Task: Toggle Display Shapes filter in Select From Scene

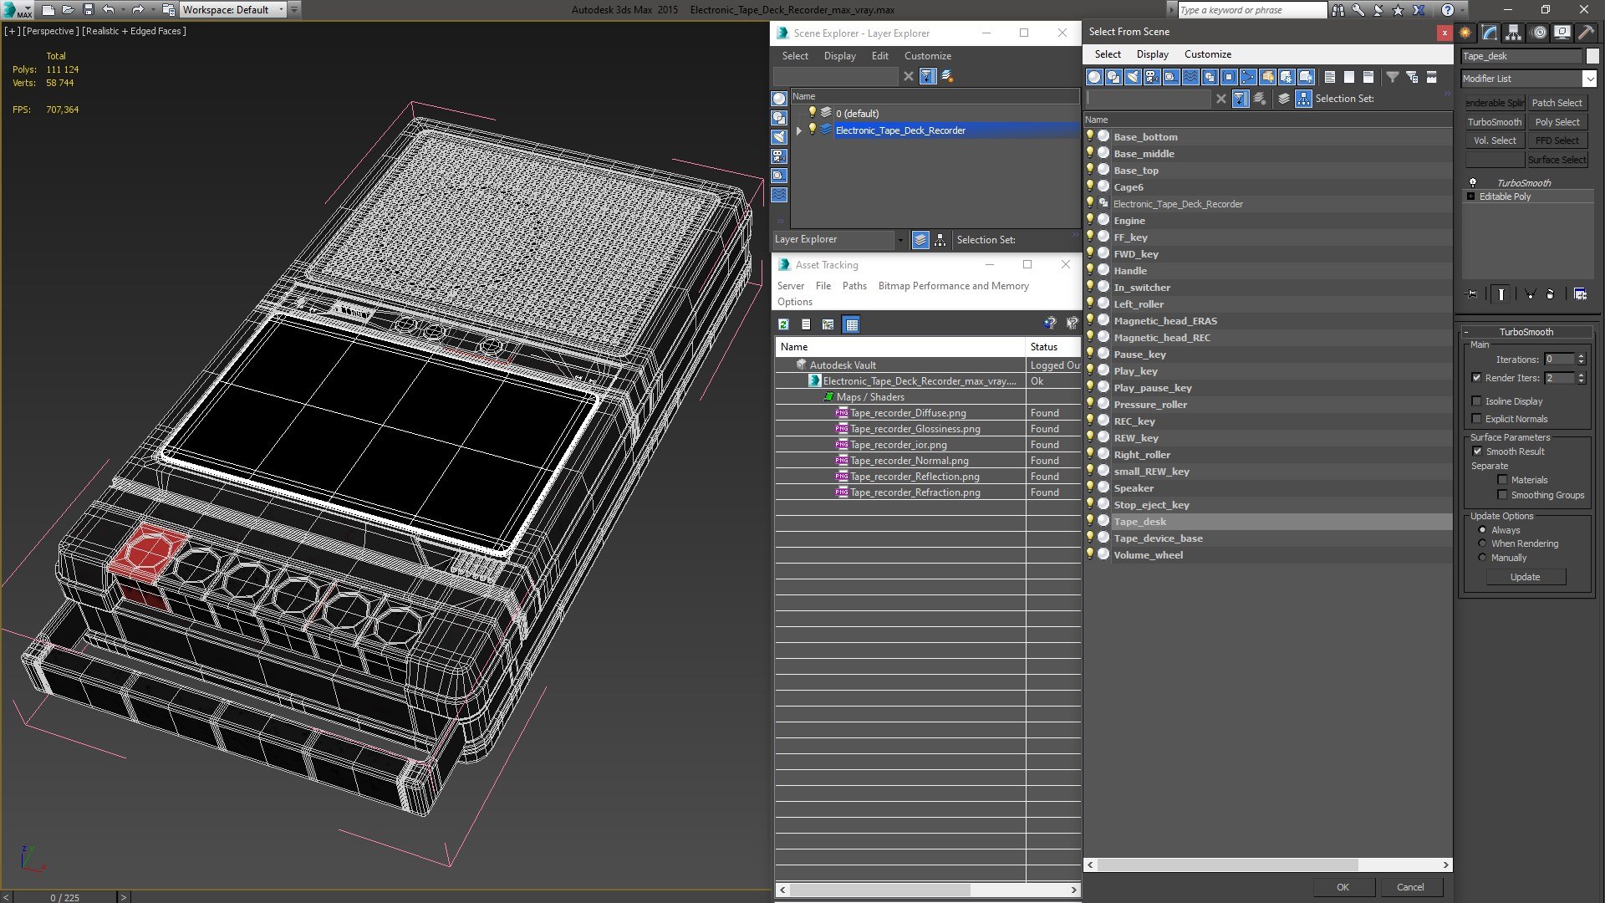Action: 1113,77
